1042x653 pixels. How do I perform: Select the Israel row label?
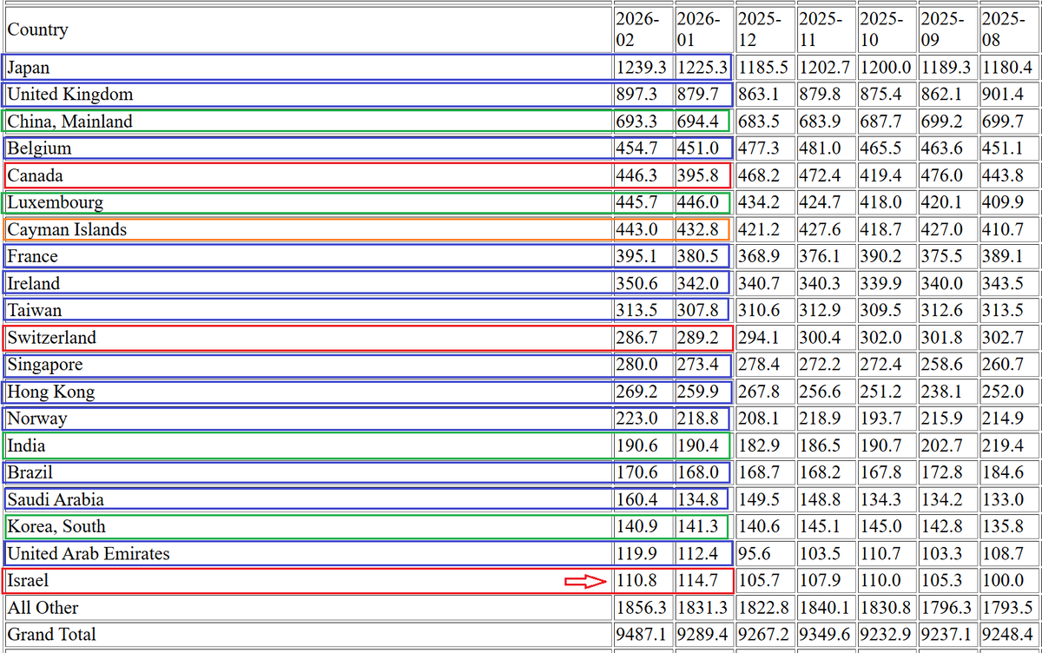(28, 580)
